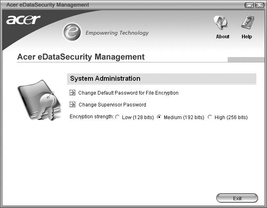The width and height of the screenshot is (267, 208).
Task: Click the Change Default Password for File Encryption link
Action: pyautogui.click(x=128, y=93)
